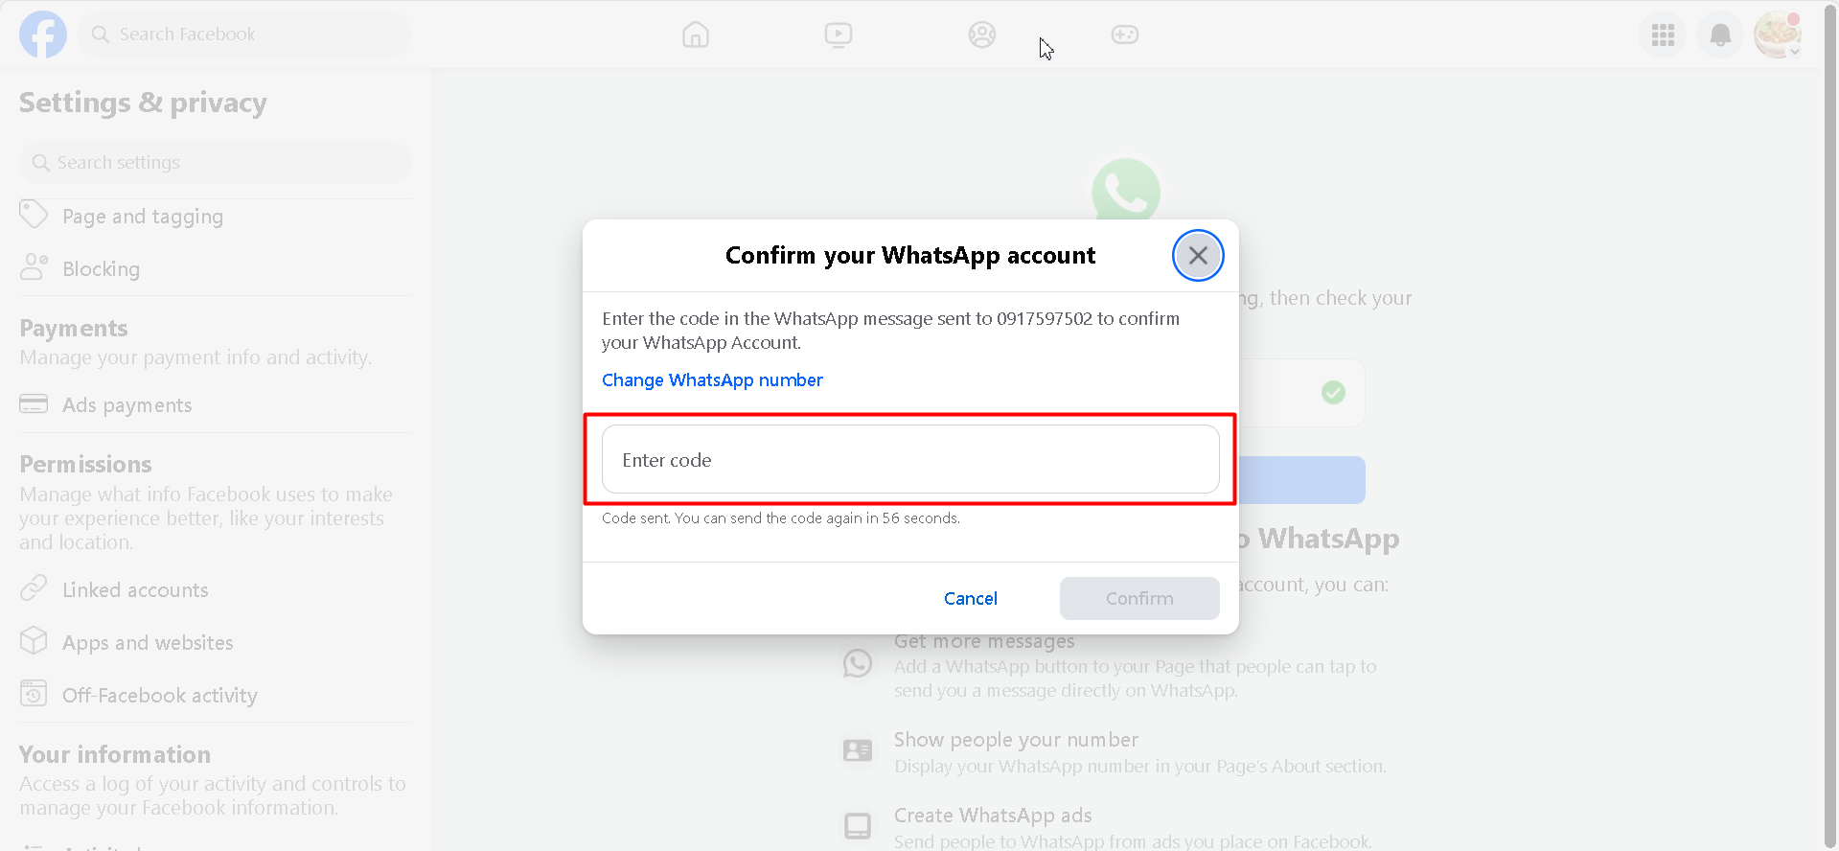Open the notifications bell icon
This screenshot has width=1839, height=851.
1720,35
